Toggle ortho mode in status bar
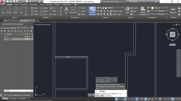The width and height of the screenshot is (181, 101). (x=125, y=99)
